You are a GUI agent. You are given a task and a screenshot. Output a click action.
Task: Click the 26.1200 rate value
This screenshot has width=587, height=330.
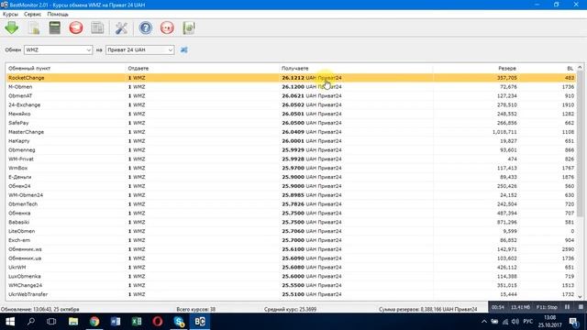[293, 87]
